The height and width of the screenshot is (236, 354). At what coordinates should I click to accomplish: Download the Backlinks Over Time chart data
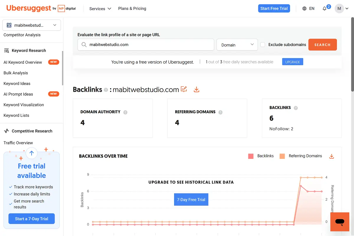click(x=331, y=156)
